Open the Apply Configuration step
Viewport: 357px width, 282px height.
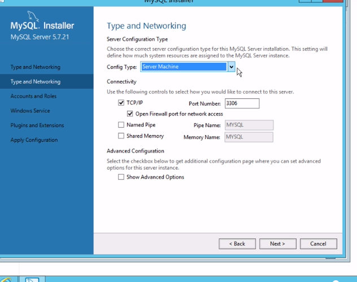[34, 140]
